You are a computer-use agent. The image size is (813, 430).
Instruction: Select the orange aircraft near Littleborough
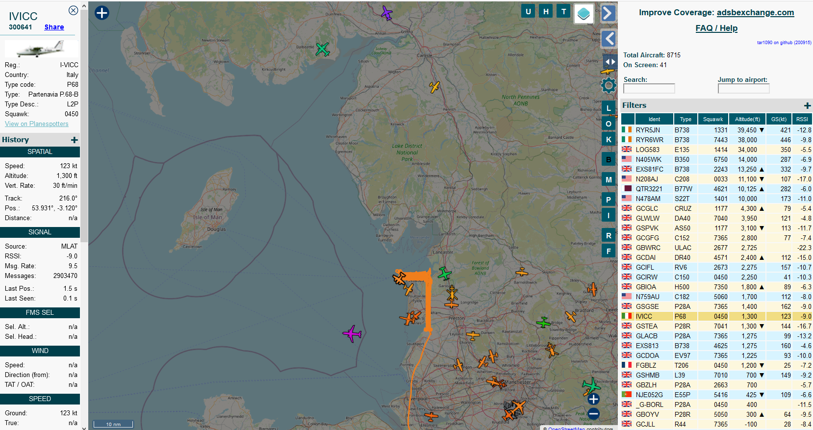552,350
